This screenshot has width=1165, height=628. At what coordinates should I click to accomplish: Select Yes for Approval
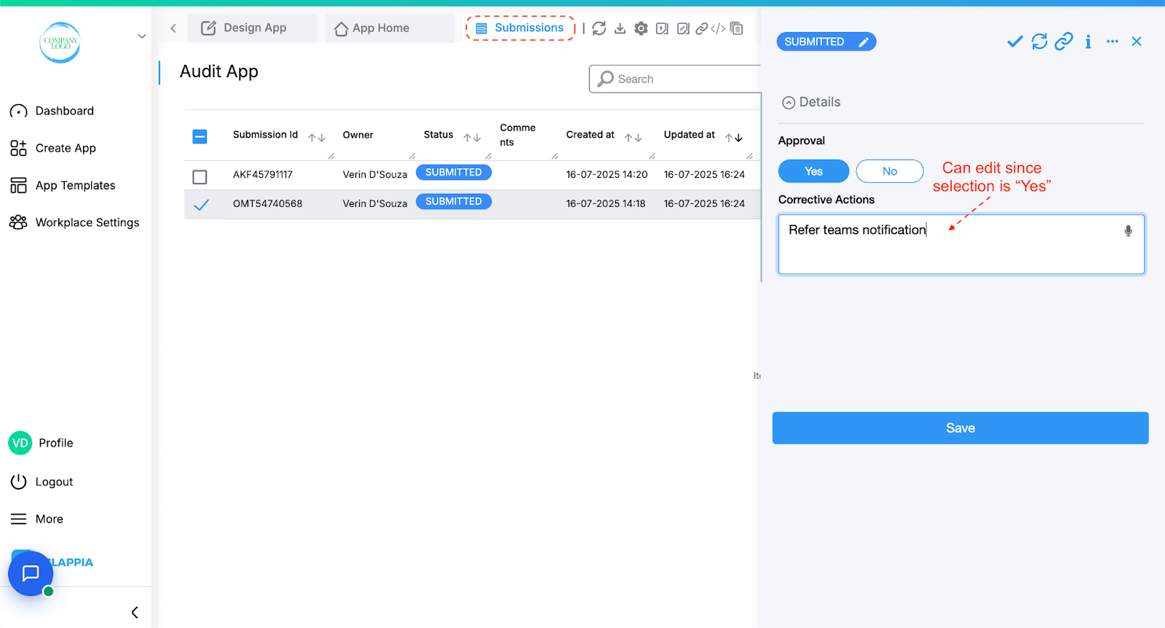tap(813, 171)
